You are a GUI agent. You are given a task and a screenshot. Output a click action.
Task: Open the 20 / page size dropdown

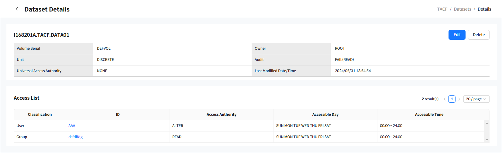(x=476, y=99)
